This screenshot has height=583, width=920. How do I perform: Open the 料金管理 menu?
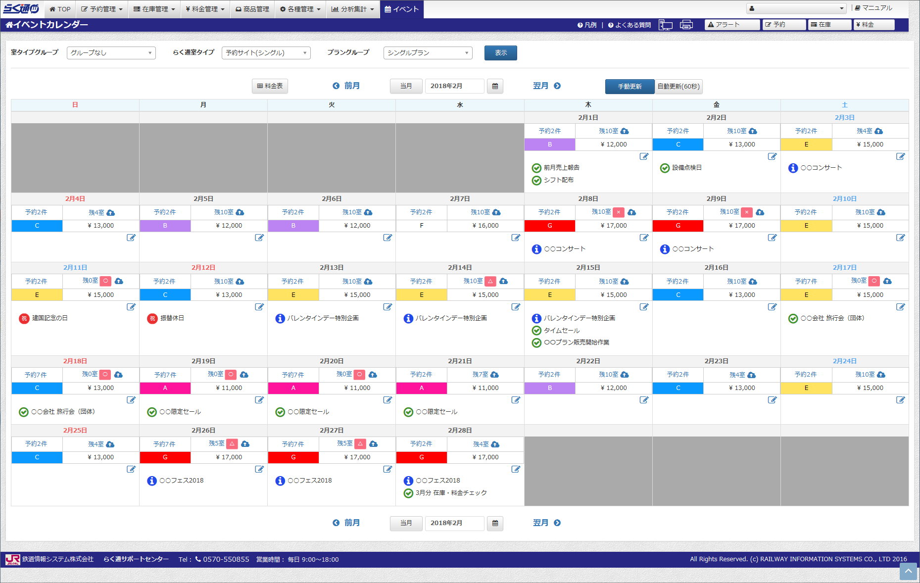205,9
